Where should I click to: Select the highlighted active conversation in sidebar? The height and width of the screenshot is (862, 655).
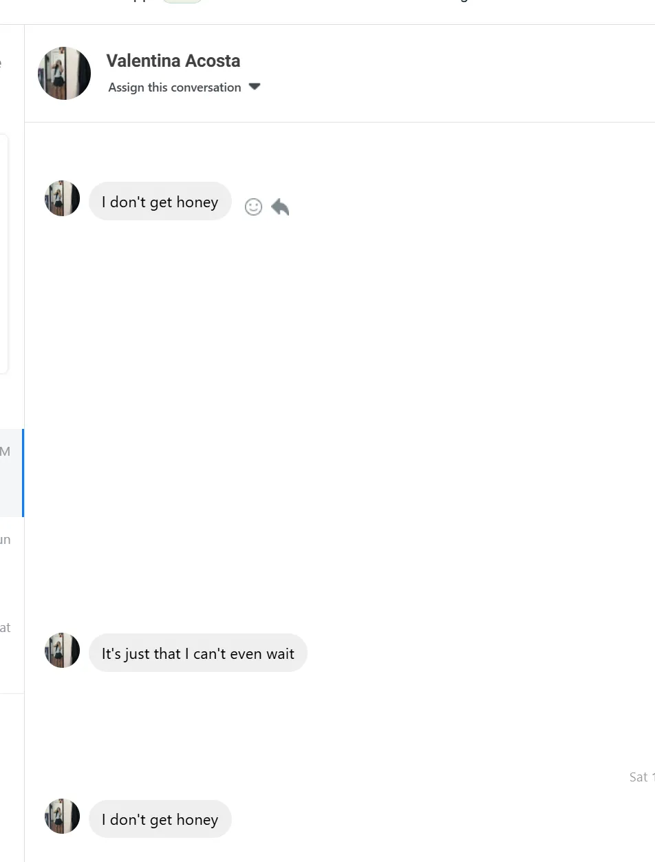click(x=10, y=473)
